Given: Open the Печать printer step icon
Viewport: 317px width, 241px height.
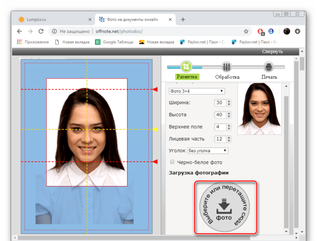Looking at the screenshot, I should [268, 67].
